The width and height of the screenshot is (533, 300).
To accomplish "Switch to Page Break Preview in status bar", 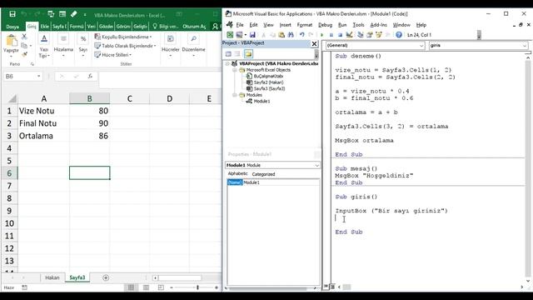I will pyautogui.click(x=161, y=287).
